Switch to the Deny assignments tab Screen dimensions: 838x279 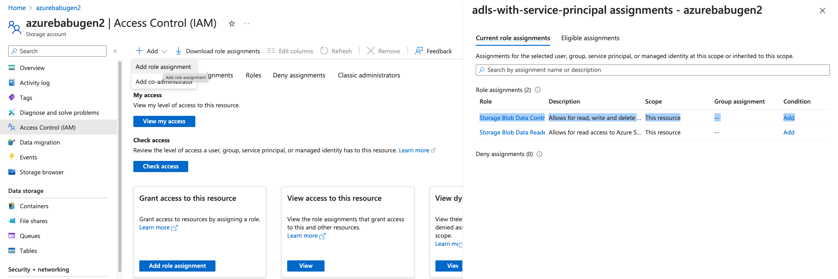(x=299, y=75)
